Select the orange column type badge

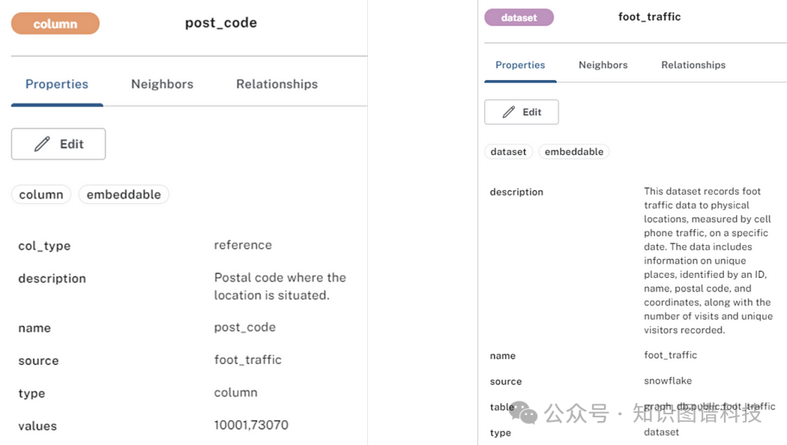tap(55, 23)
